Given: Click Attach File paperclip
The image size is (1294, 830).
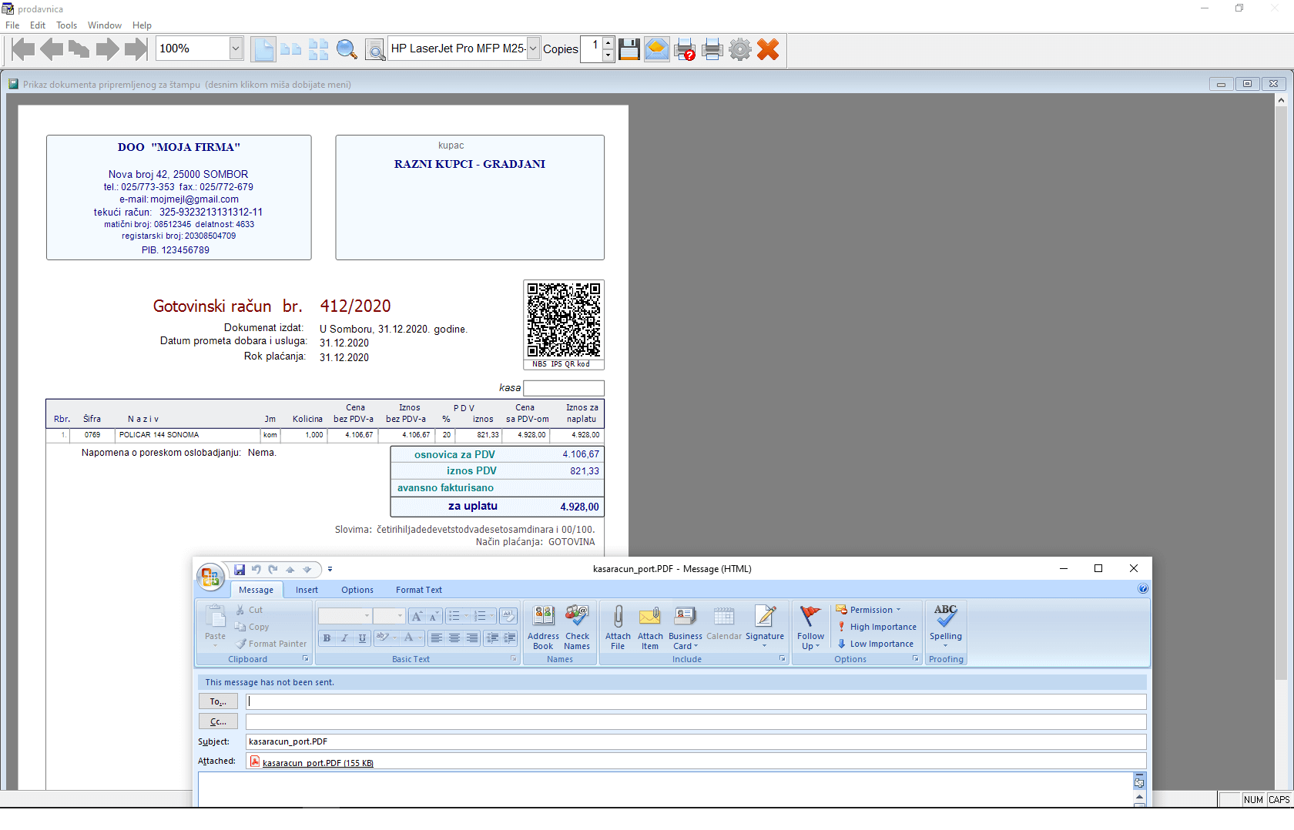Looking at the screenshot, I should [618, 628].
